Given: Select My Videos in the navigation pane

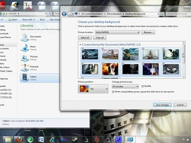Looking at the screenshot, I should (x=5, y=68).
